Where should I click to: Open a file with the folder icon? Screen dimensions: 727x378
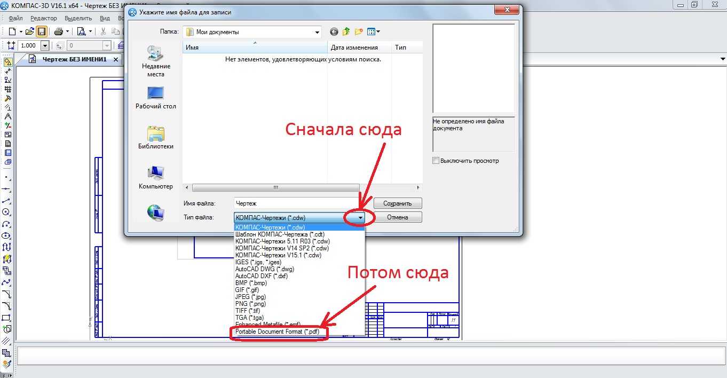pos(30,31)
